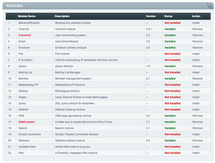Remove the Search module

coord(198,128)
